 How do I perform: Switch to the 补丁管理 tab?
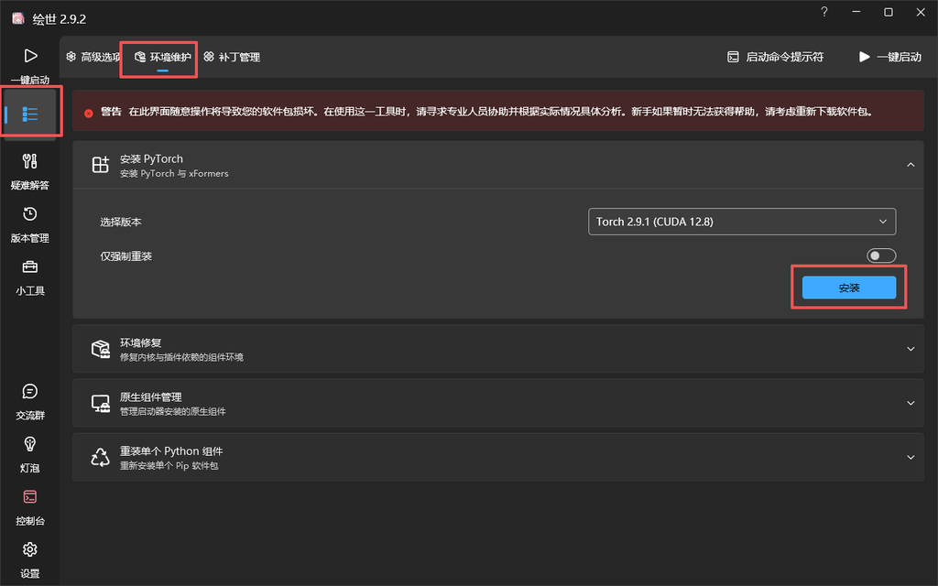click(x=232, y=57)
